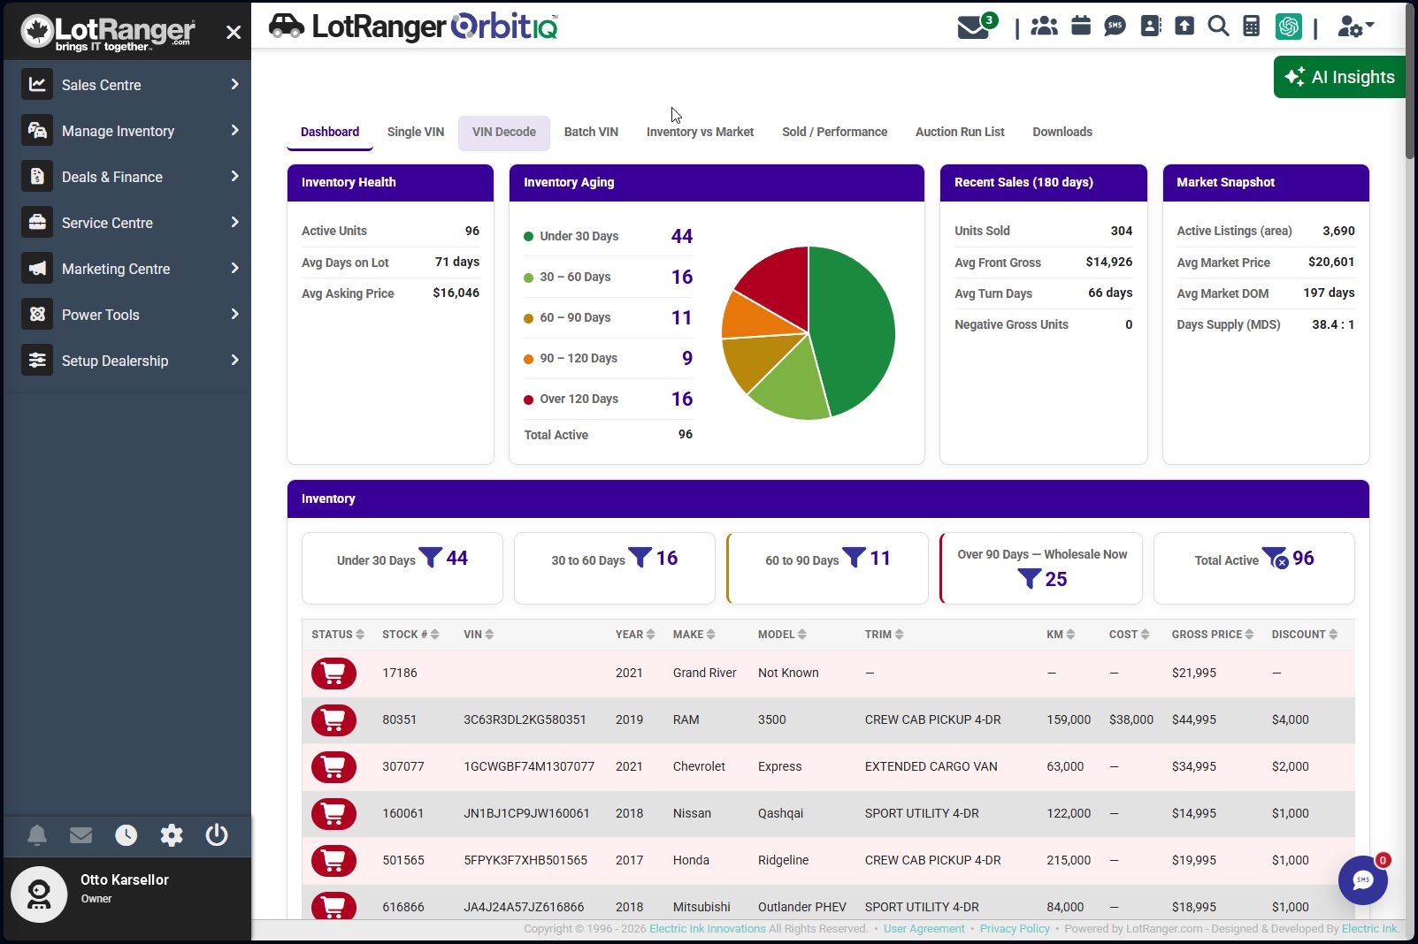
Task: Open the Inventory vs Market tab
Action: point(700,133)
